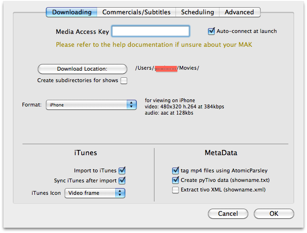
Task: Click the iPhone format description text
Action: point(184,107)
